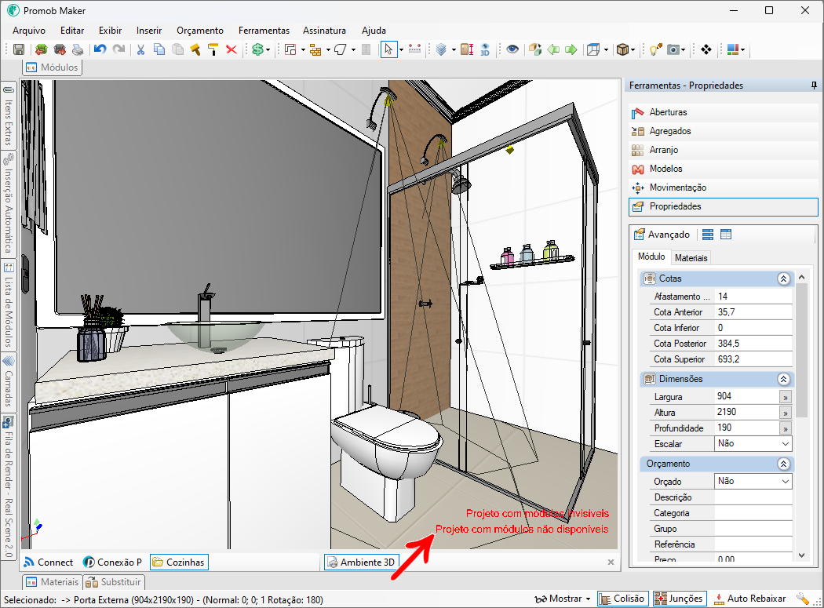This screenshot has height=608, width=824.
Task: Click the dimension ruler icon
Action: (414, 49)
